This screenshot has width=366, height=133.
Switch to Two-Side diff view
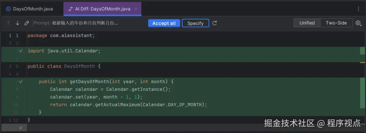(336, 23)
